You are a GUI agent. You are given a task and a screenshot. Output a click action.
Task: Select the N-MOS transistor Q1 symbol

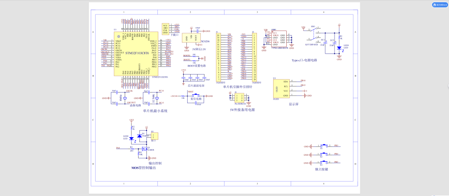144,149
